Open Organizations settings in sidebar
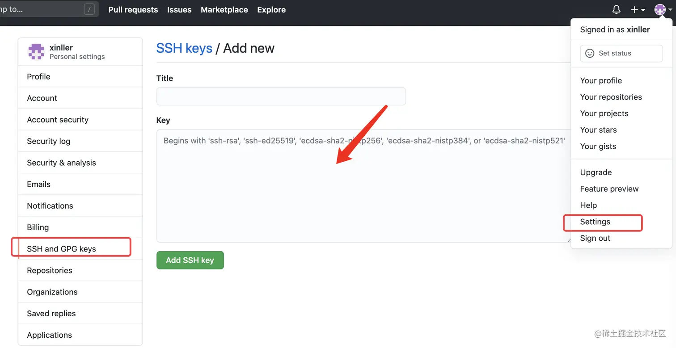Image resolution: width=676 pixels, height=348 pixels. (80, 292)
